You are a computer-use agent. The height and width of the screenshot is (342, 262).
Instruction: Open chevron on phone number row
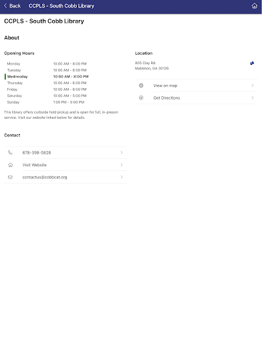point(122,152)
